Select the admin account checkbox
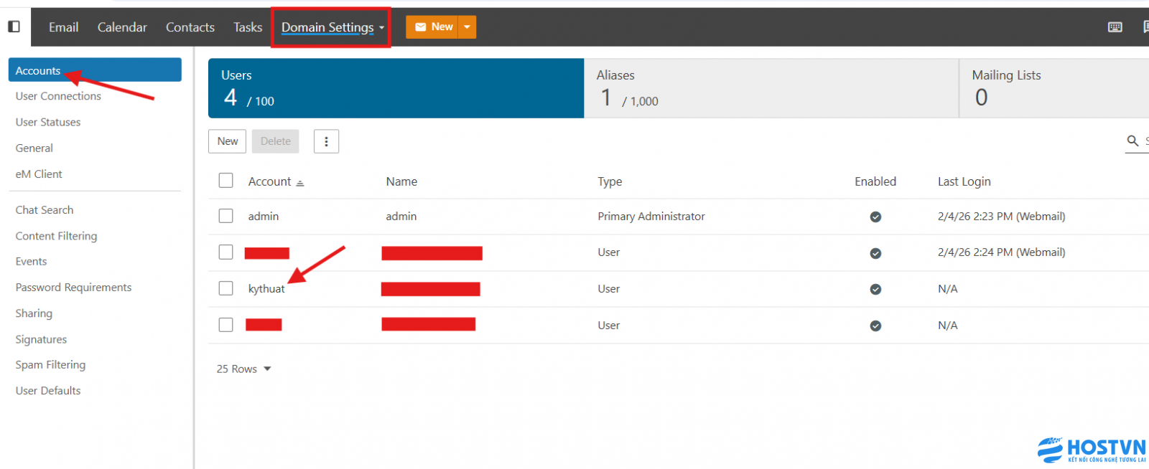 (x=226, y=216)
